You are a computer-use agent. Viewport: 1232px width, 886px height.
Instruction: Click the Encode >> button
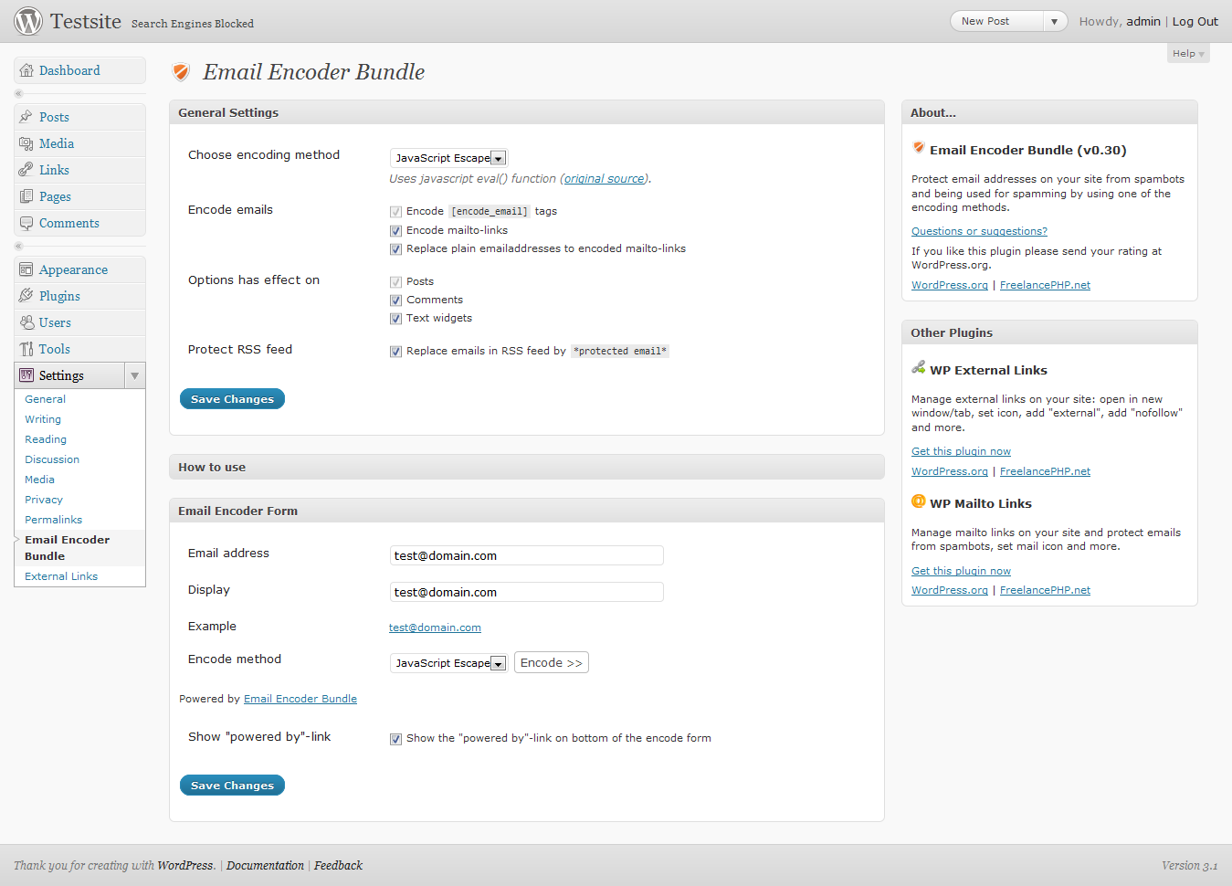552,662
